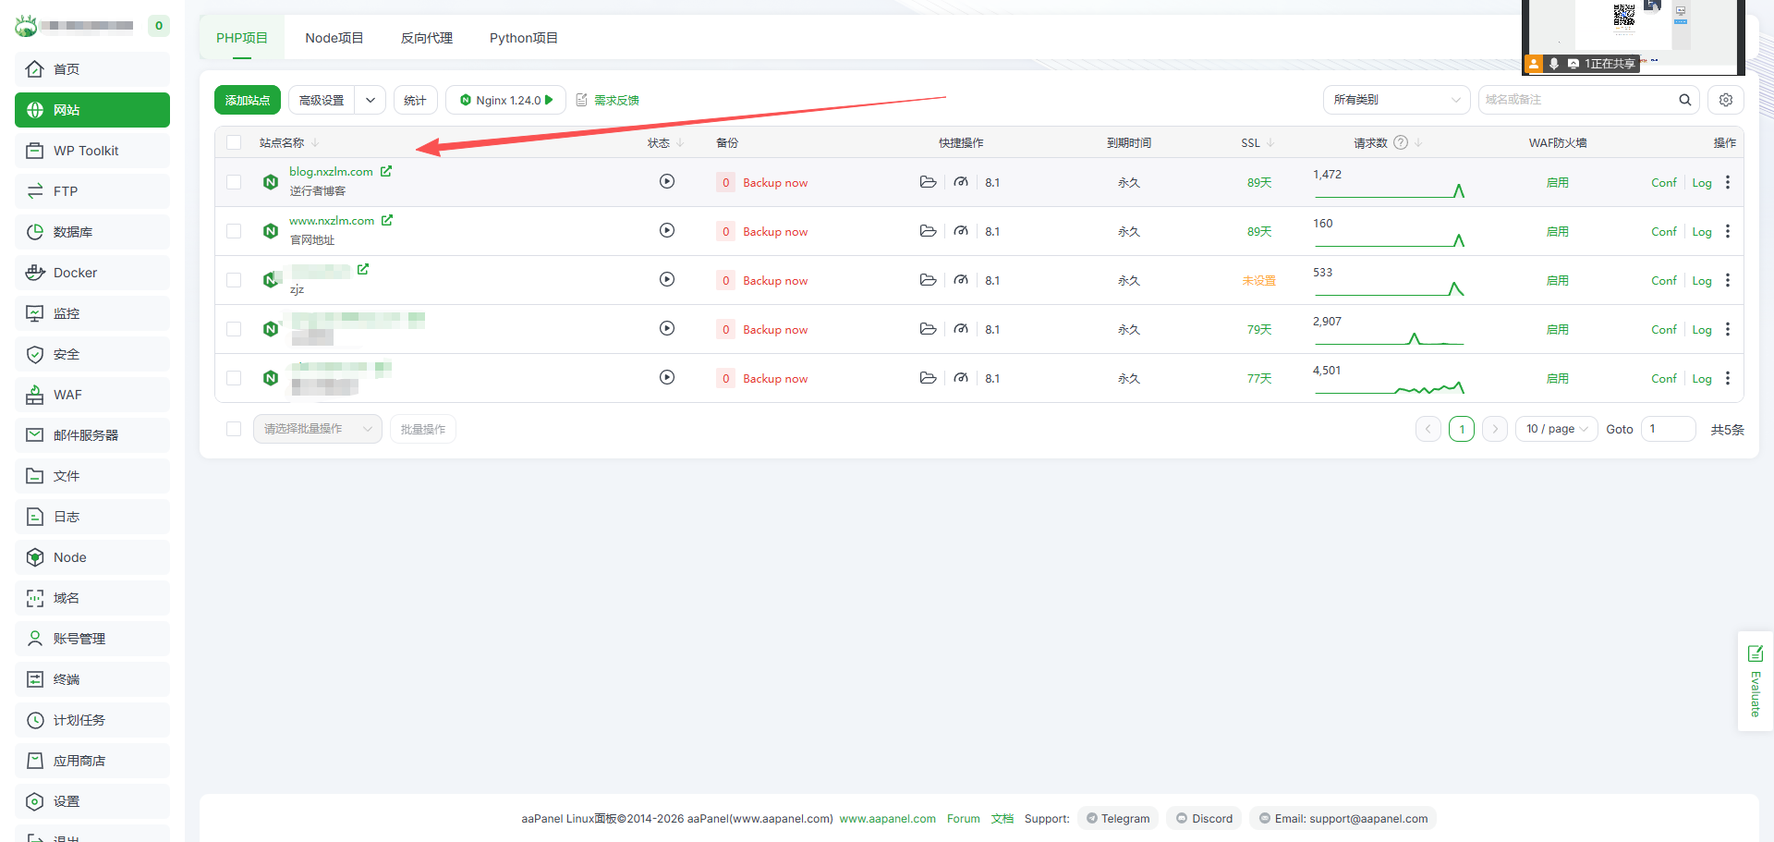Click Backup now for www.nxzlm.com
Image resolution: width=1774 pixels, height=842 pixels.
[x=774, y=231]
